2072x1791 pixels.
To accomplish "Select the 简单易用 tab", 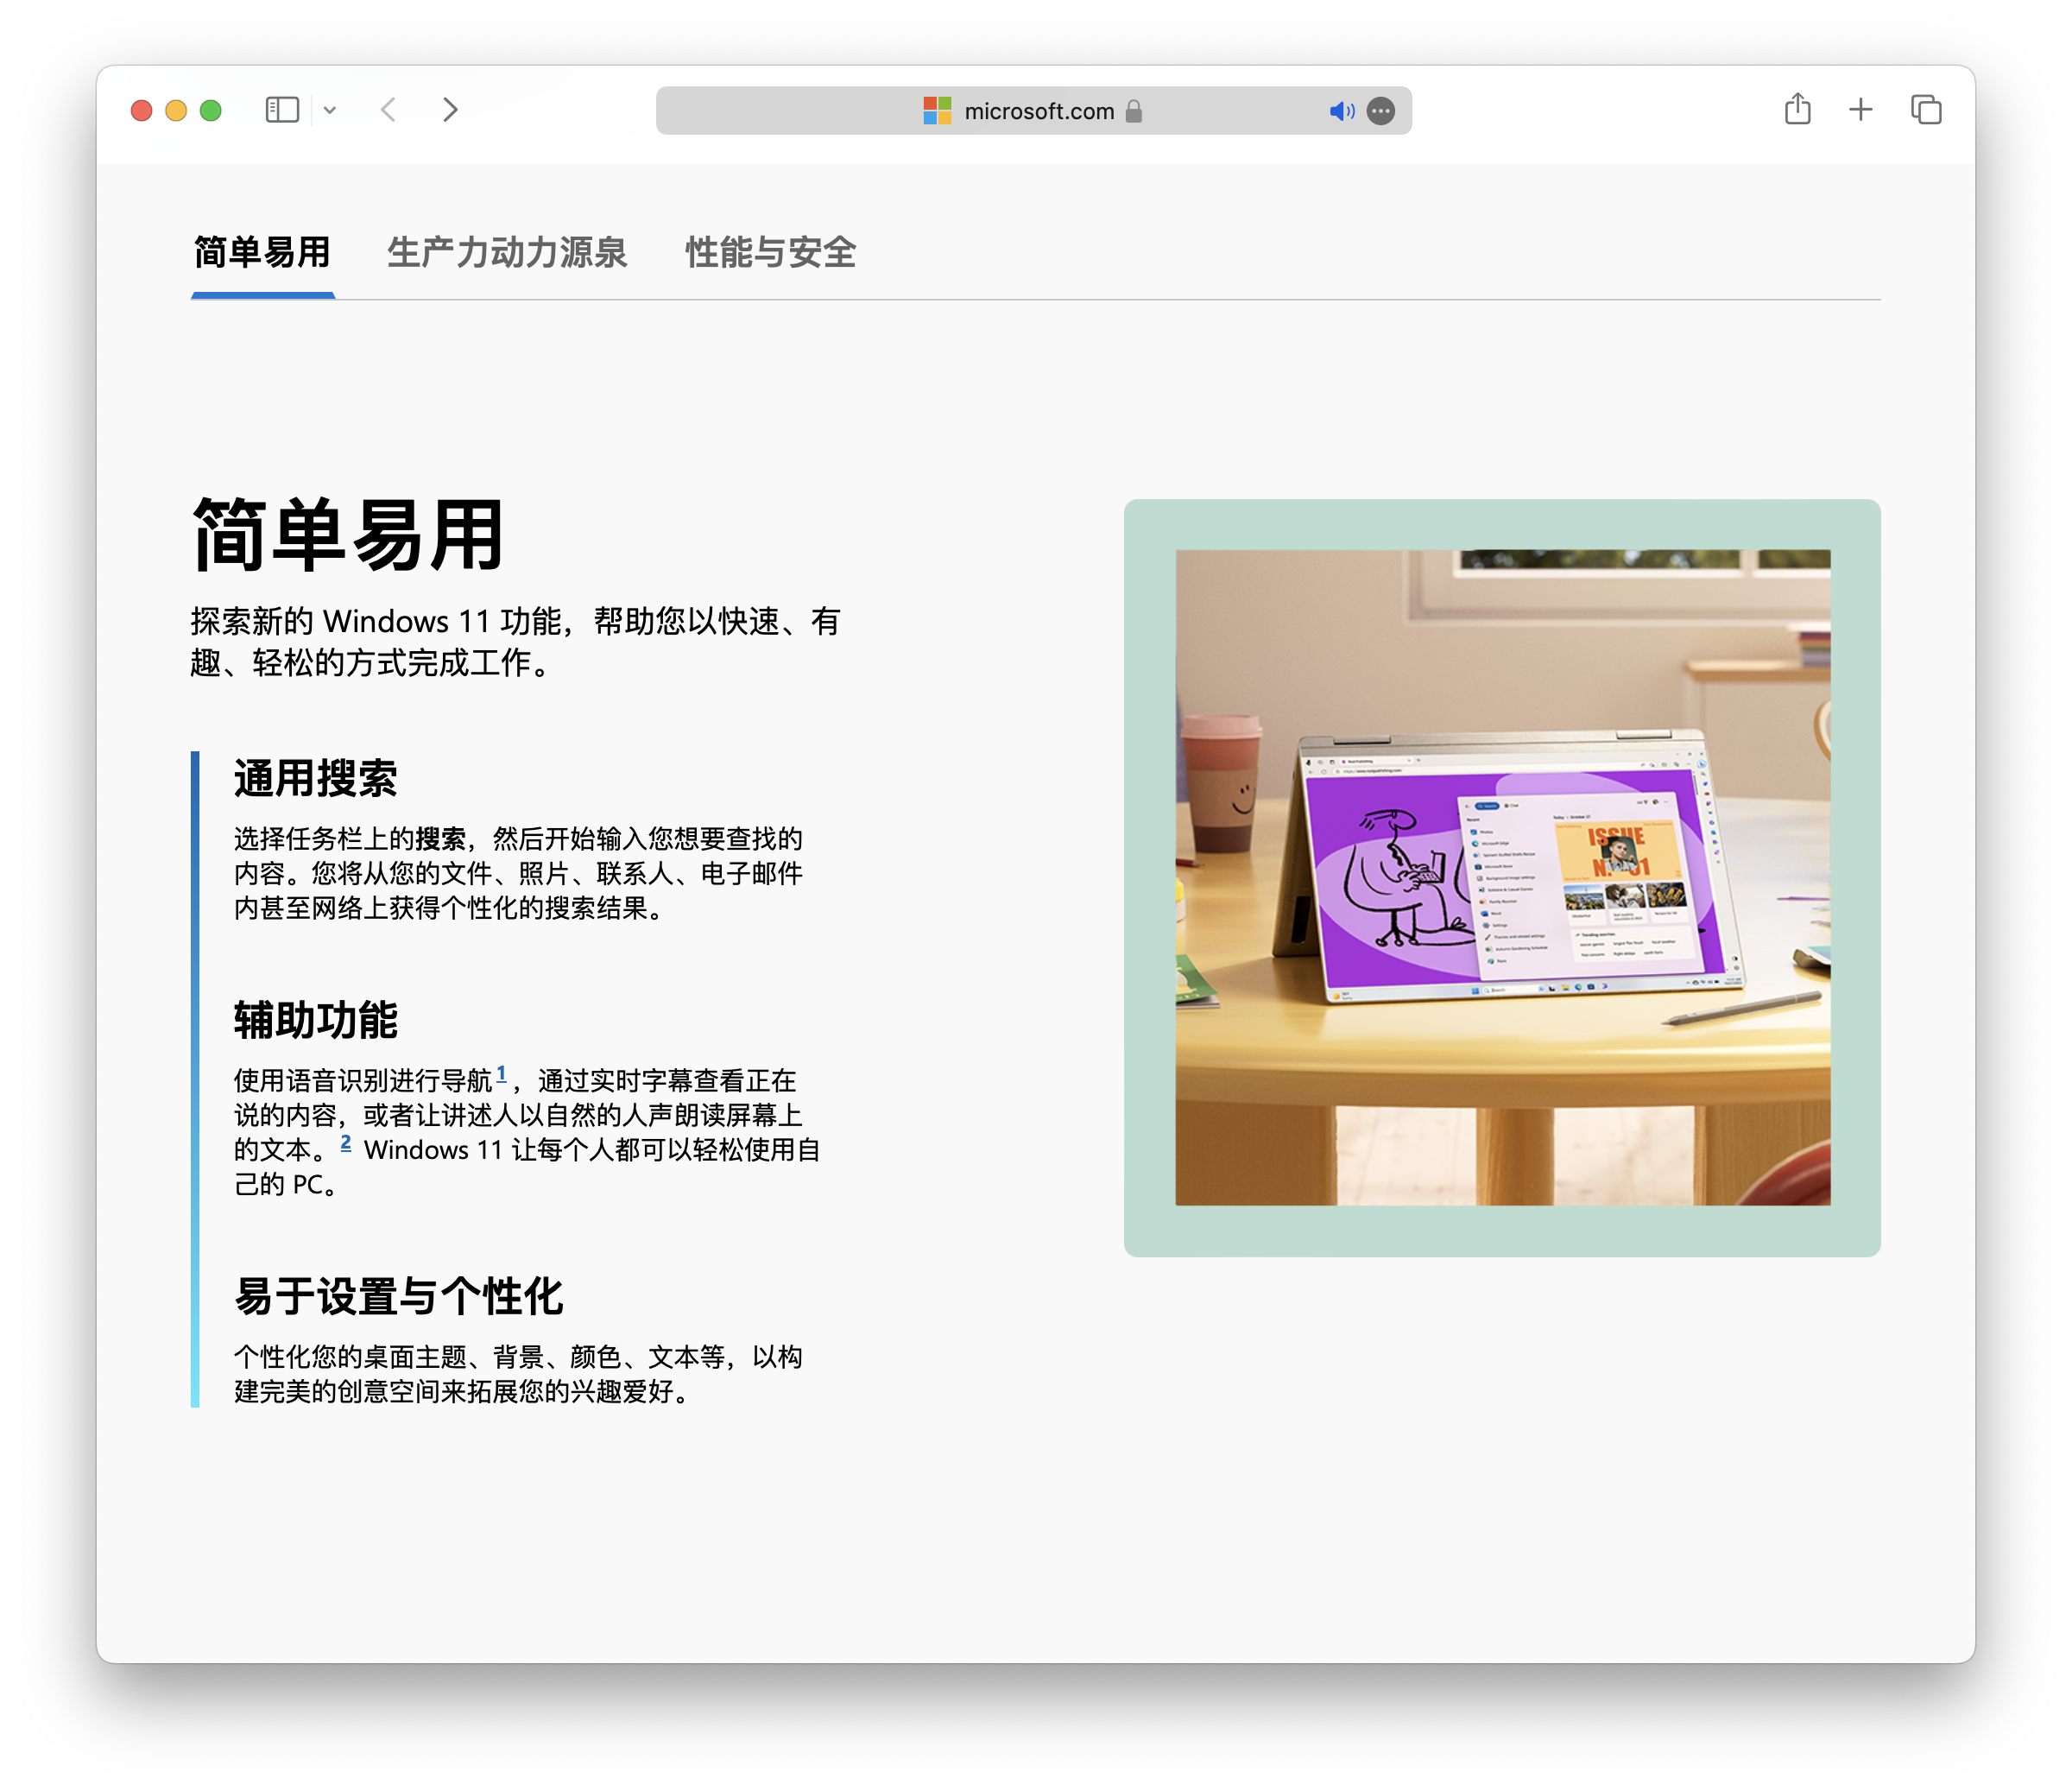I will (262, 253).
